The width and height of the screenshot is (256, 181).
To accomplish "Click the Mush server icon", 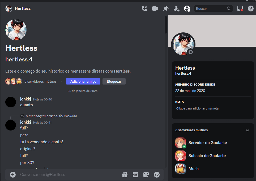I will pos(181,169).
